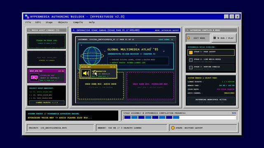Check the Stage 3: Runtime Compile box
The image size is (264, 148).
pyautogui.click(x=191, y=67)
